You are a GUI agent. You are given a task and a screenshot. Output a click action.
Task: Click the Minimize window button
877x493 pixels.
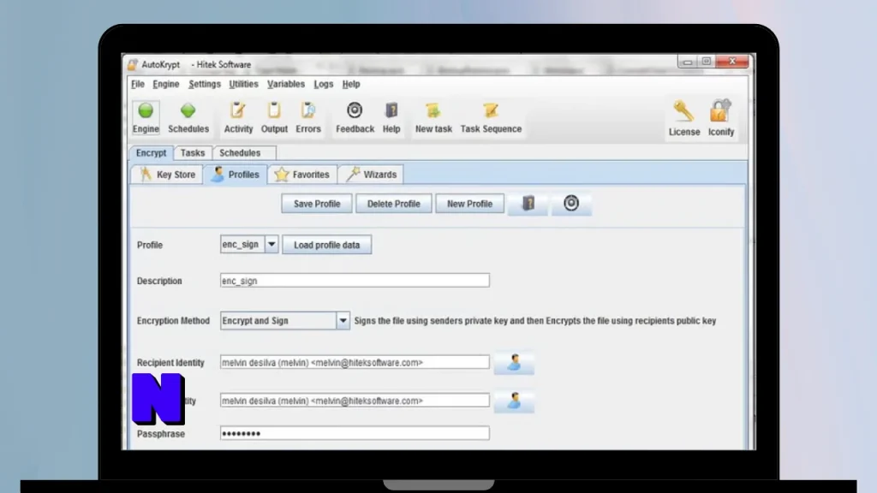(688, 62)
